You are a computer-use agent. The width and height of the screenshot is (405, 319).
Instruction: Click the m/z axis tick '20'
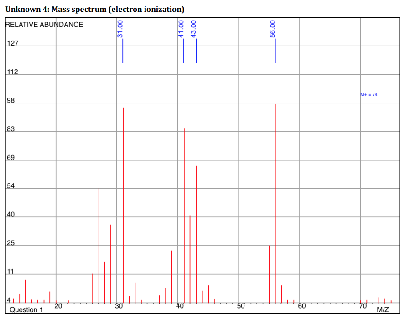58,306
